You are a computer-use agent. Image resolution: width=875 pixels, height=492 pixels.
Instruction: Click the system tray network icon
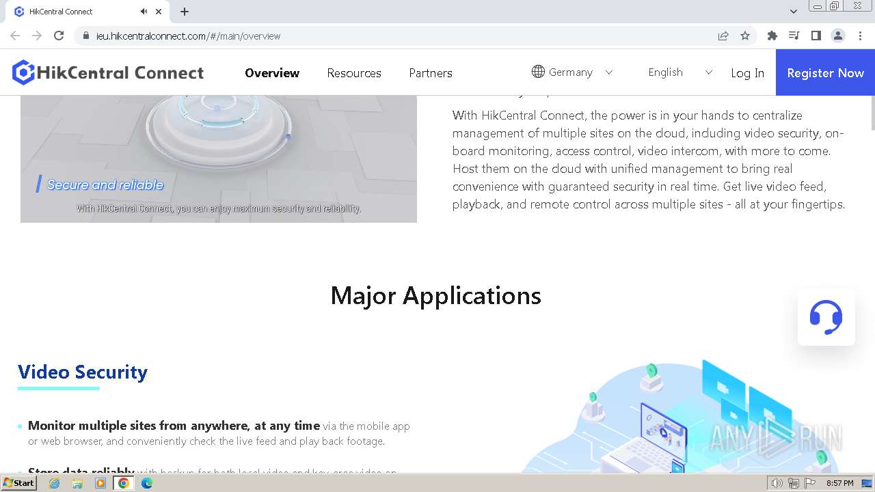pos(793,483)
